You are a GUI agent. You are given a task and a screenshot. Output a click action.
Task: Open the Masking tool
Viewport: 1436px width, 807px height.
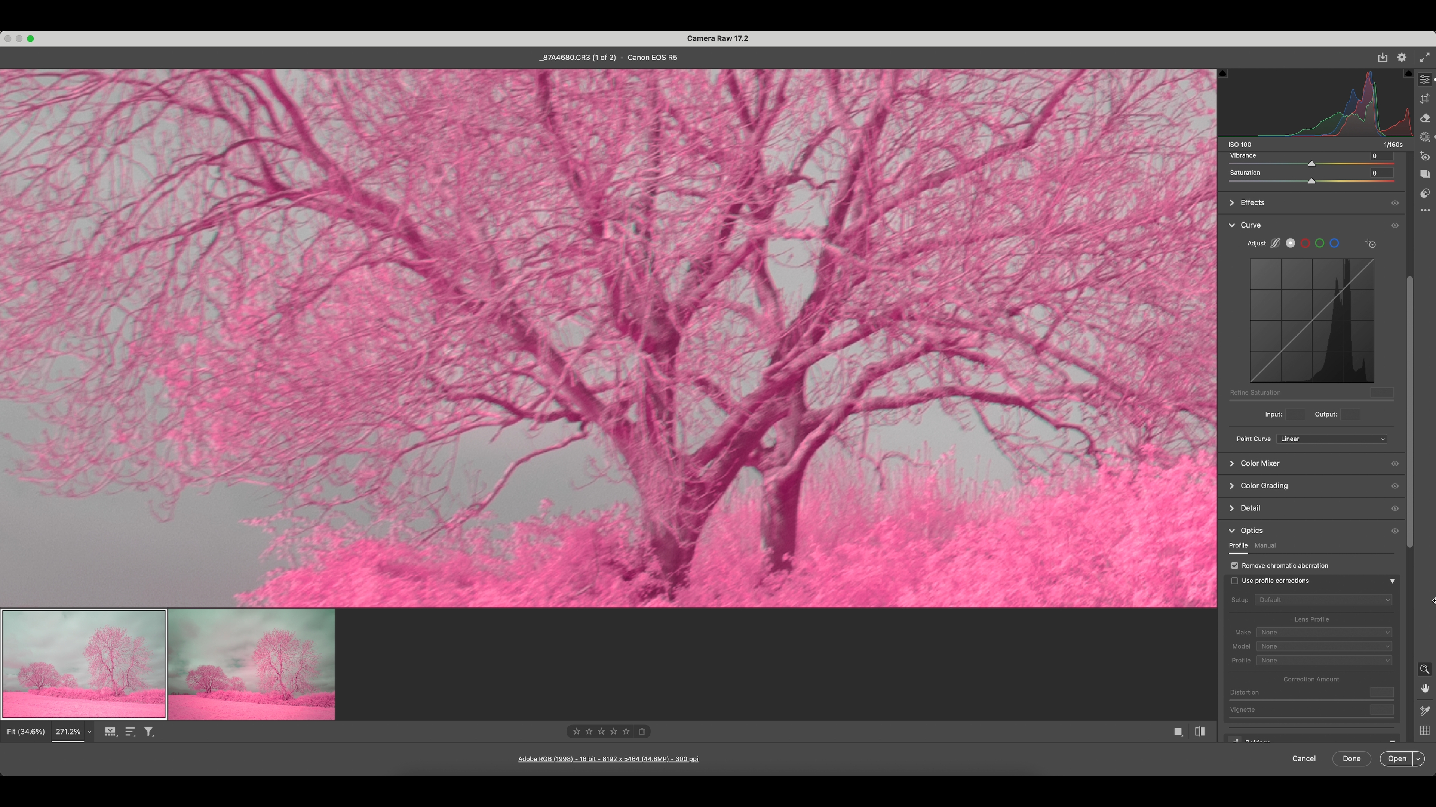(1424, 137)
